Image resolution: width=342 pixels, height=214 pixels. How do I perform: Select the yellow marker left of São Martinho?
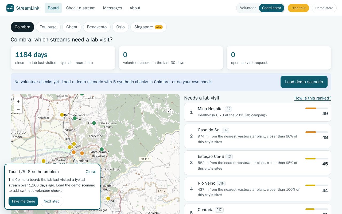44,161
